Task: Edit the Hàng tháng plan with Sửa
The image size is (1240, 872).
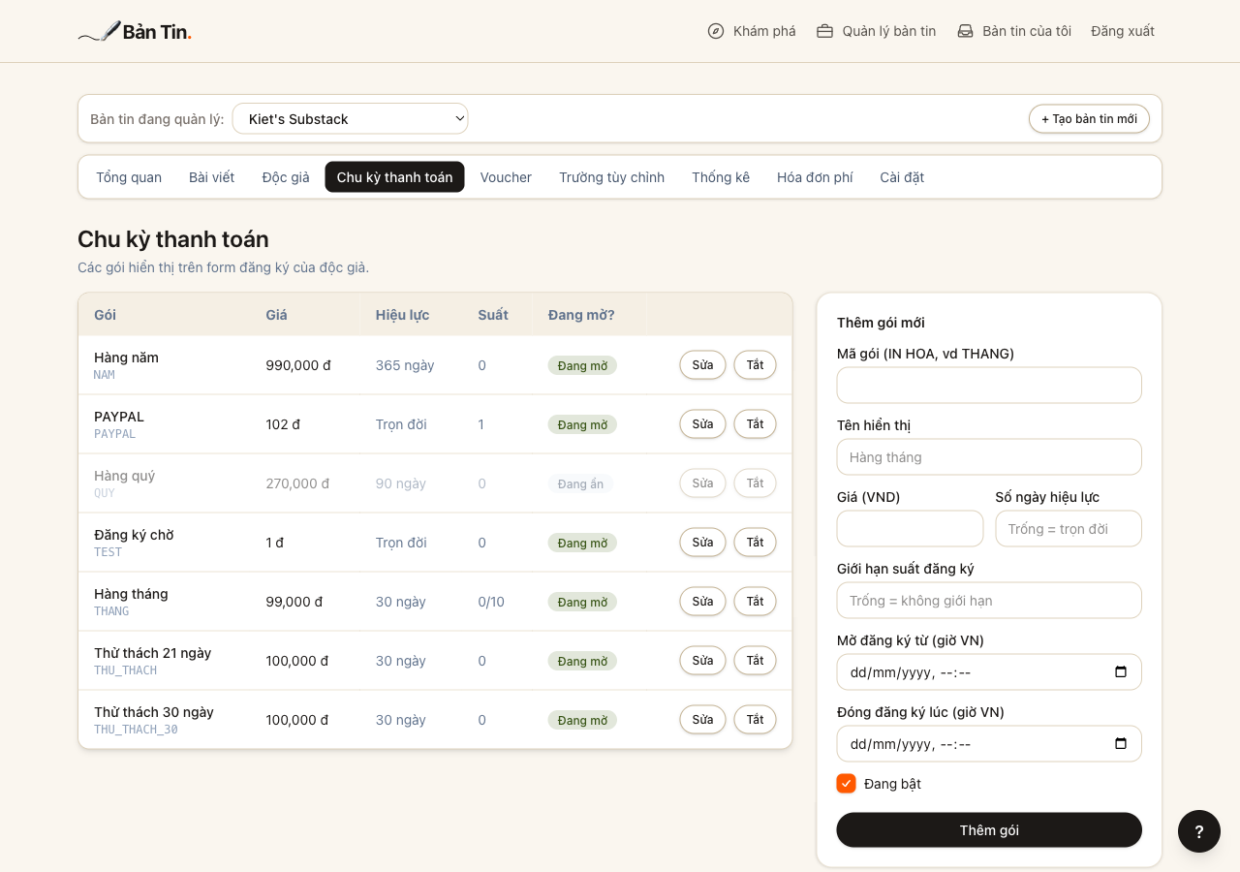Action: (702, 602)
